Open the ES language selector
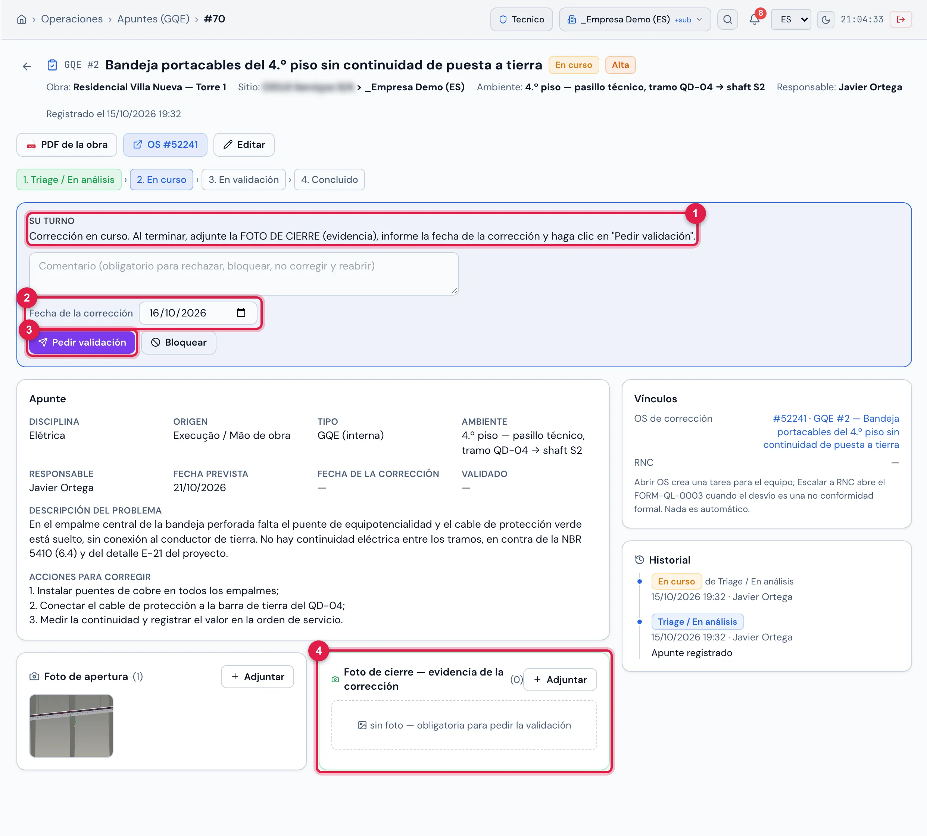Image resolution: width=927 pixels, height=836 pixels. click(790, 19)
